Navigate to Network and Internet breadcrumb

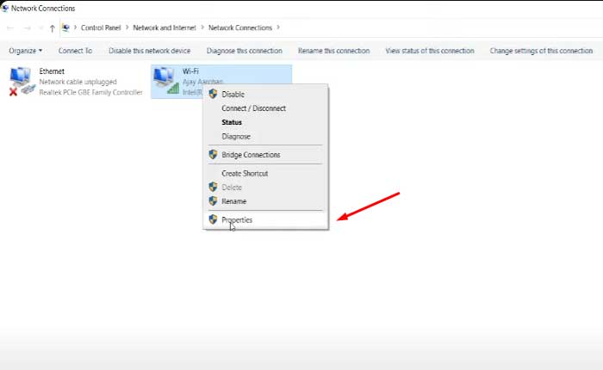pos(165,28)
